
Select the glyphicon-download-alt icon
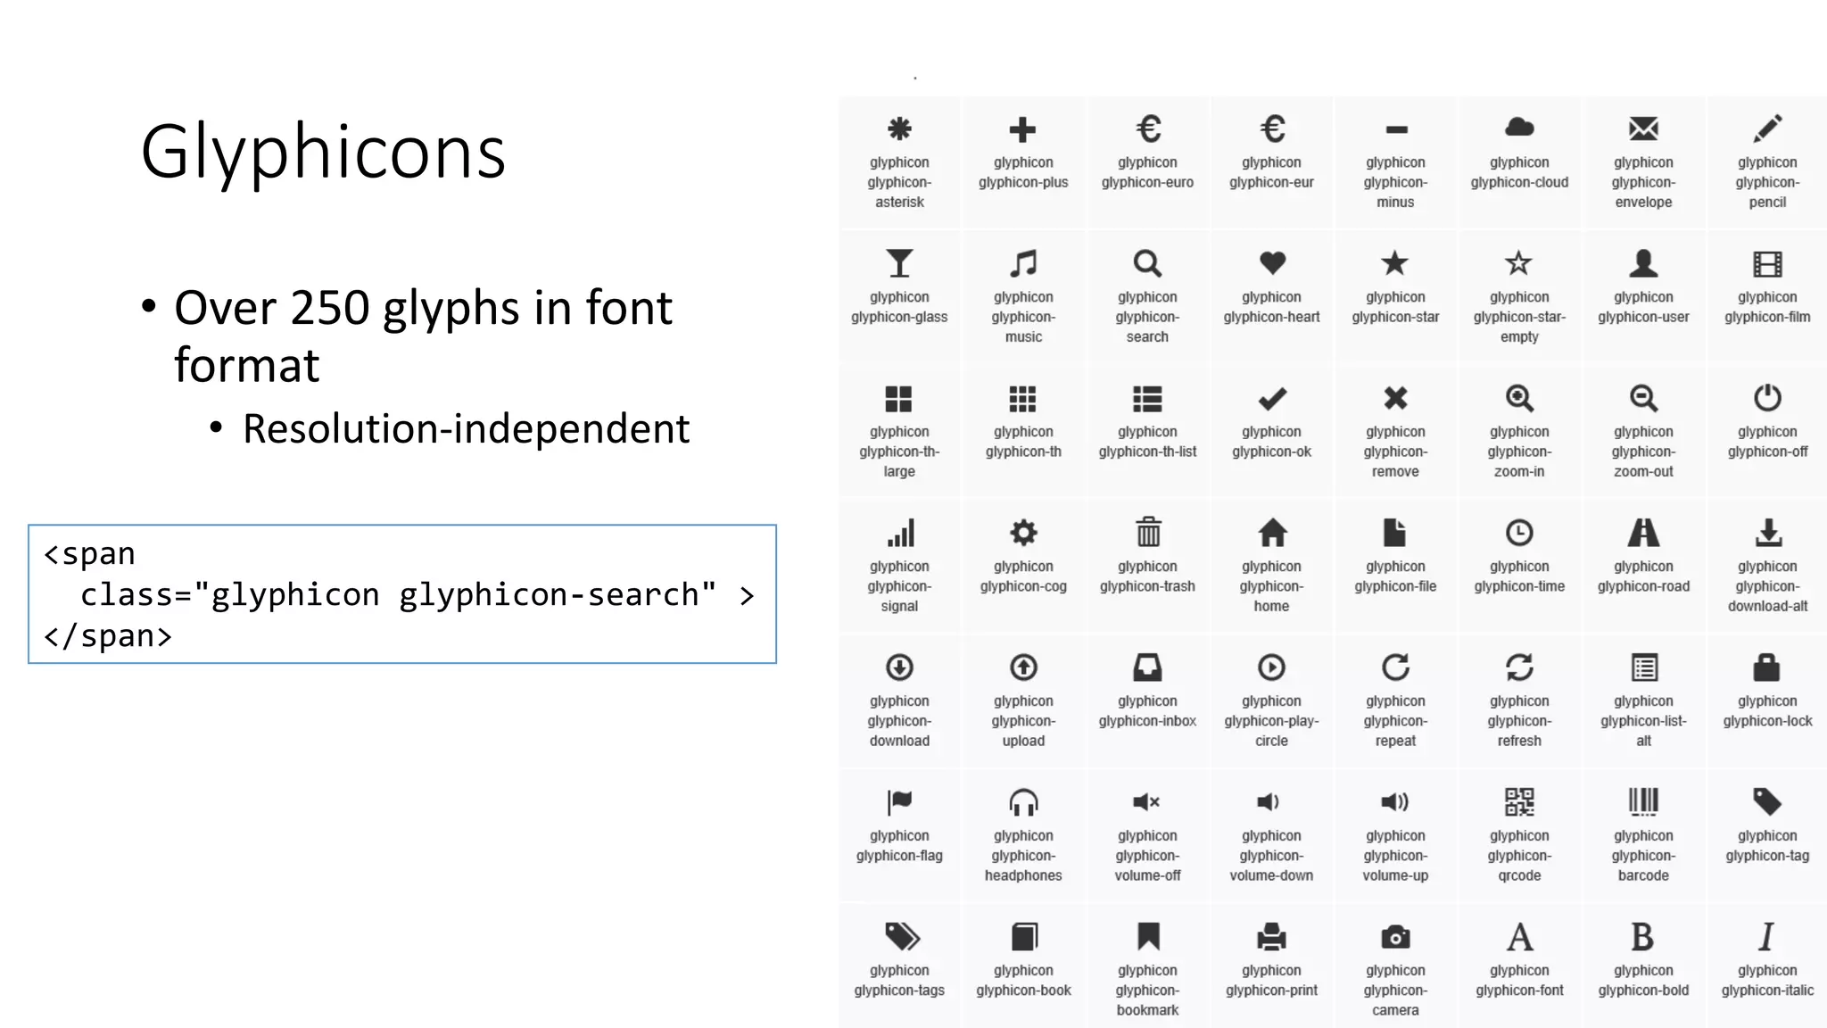(x=1768, y=533)
